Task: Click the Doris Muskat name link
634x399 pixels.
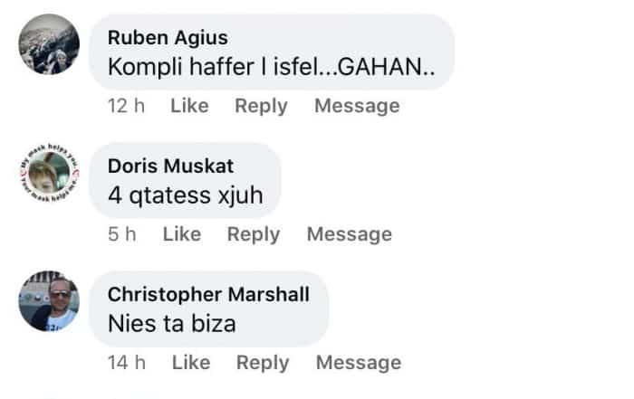Action: click(170, 166)
